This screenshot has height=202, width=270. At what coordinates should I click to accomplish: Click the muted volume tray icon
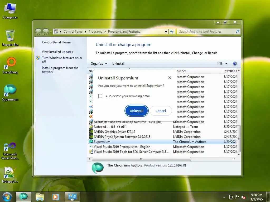point(243,197)
